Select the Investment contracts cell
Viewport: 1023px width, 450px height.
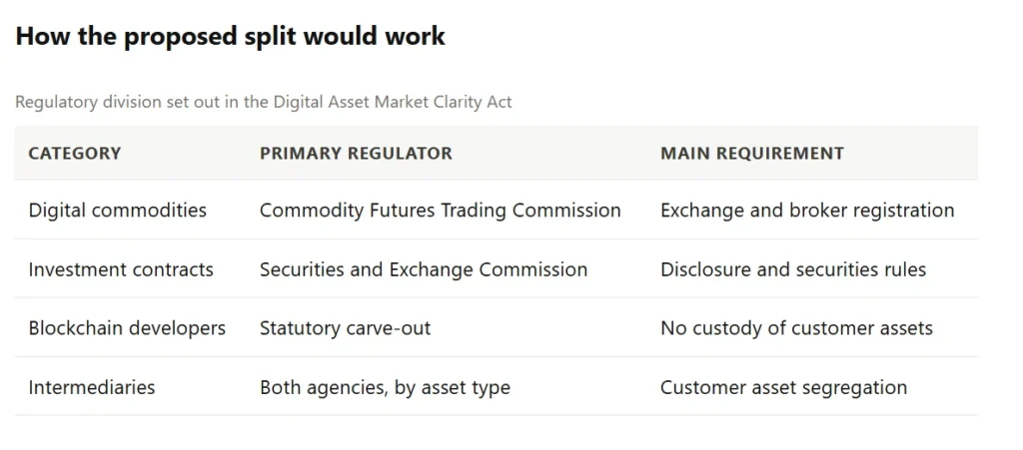[121, 269]
